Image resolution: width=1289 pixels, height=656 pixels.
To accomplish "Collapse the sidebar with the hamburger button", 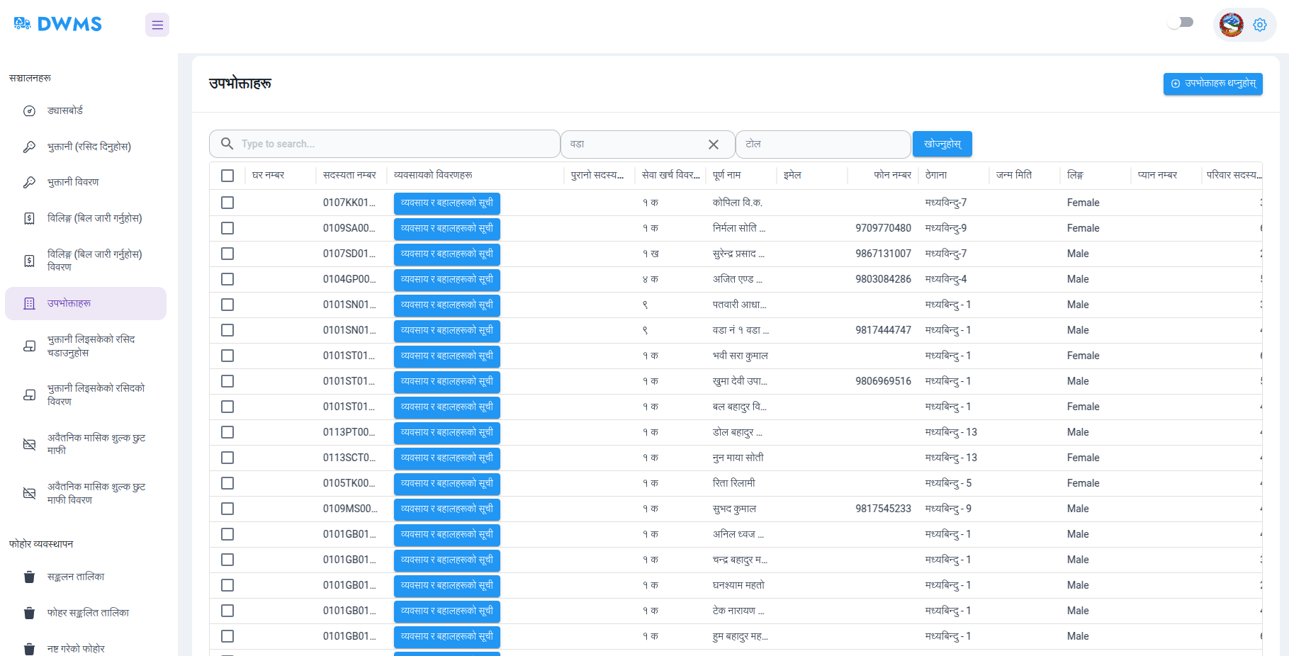I will (x=157, y=24).
